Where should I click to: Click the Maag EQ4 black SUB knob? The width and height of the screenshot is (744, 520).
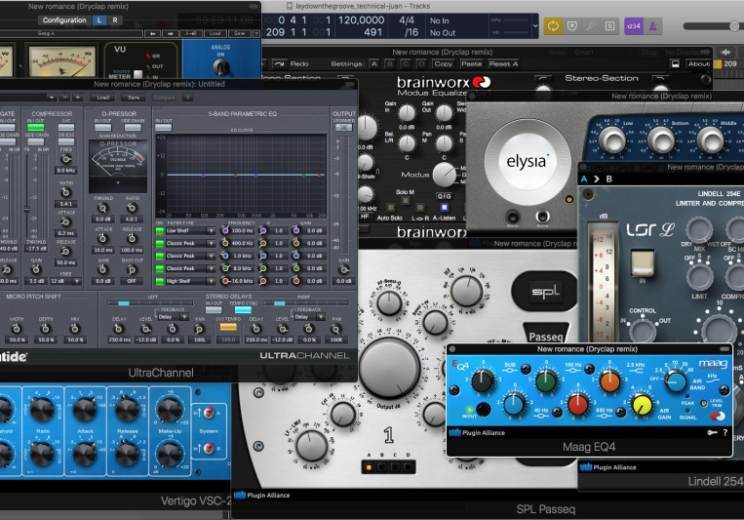click(483, 380)
